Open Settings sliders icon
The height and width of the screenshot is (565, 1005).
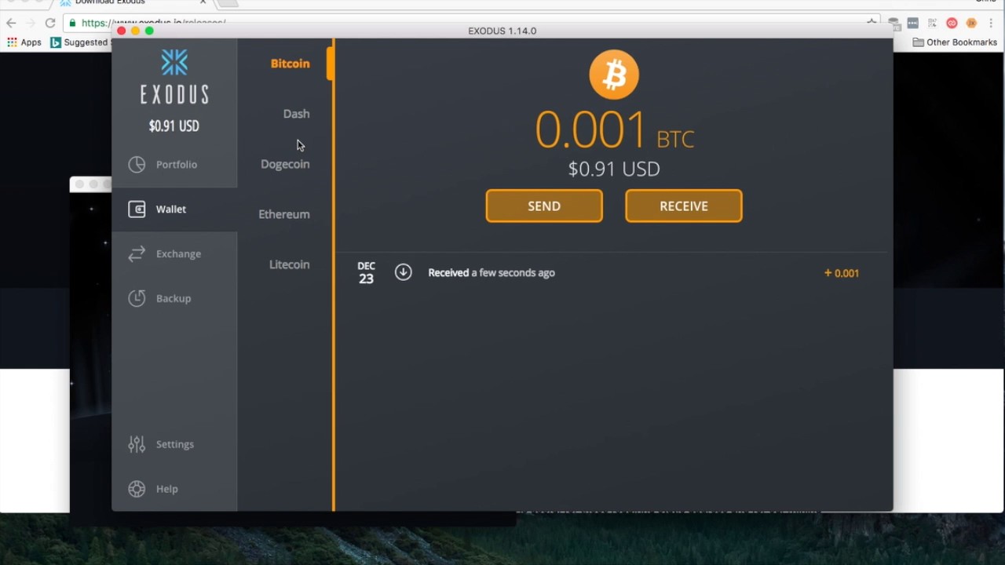(x=137, y=444)
